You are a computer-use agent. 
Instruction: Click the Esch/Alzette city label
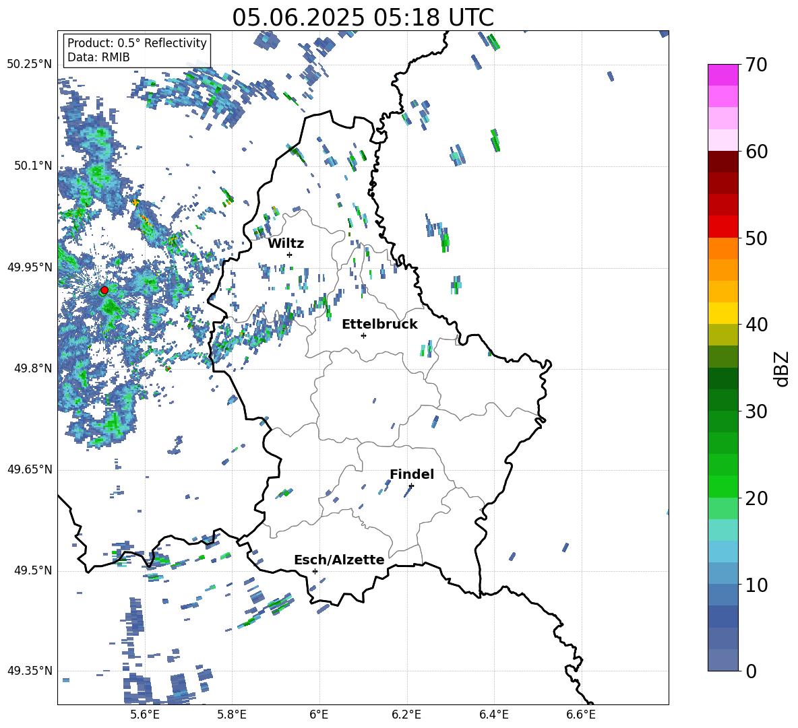tap(340, 560)
